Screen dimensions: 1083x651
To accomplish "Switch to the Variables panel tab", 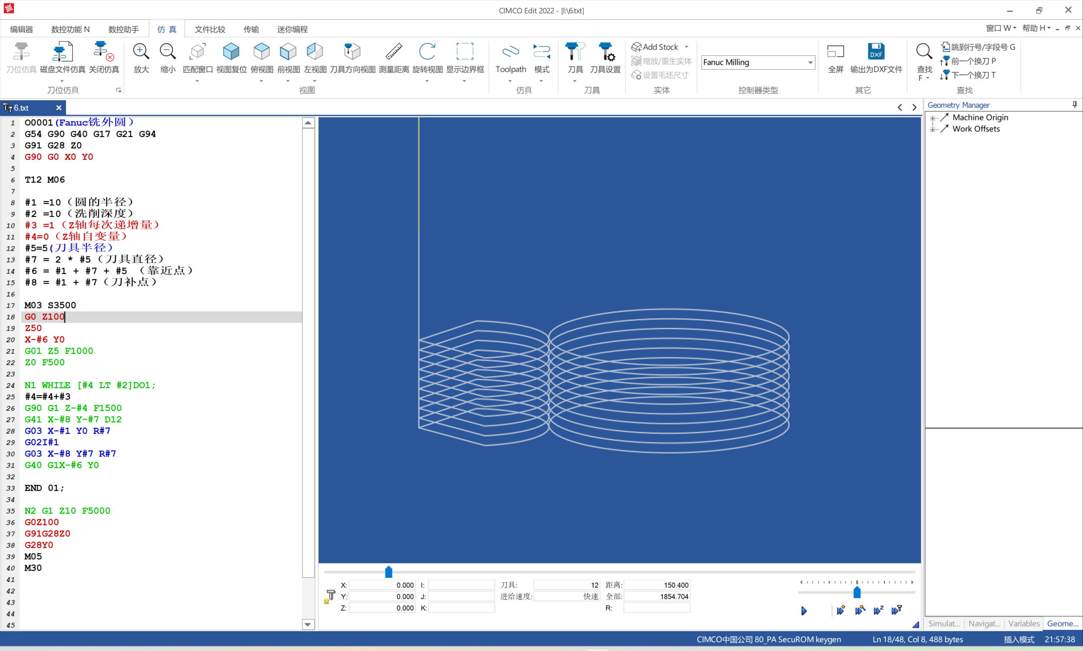I will coord(1023,624).
